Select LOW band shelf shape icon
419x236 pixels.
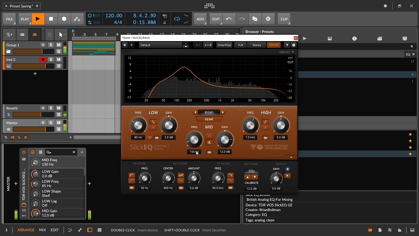click(x=153, y=122)
